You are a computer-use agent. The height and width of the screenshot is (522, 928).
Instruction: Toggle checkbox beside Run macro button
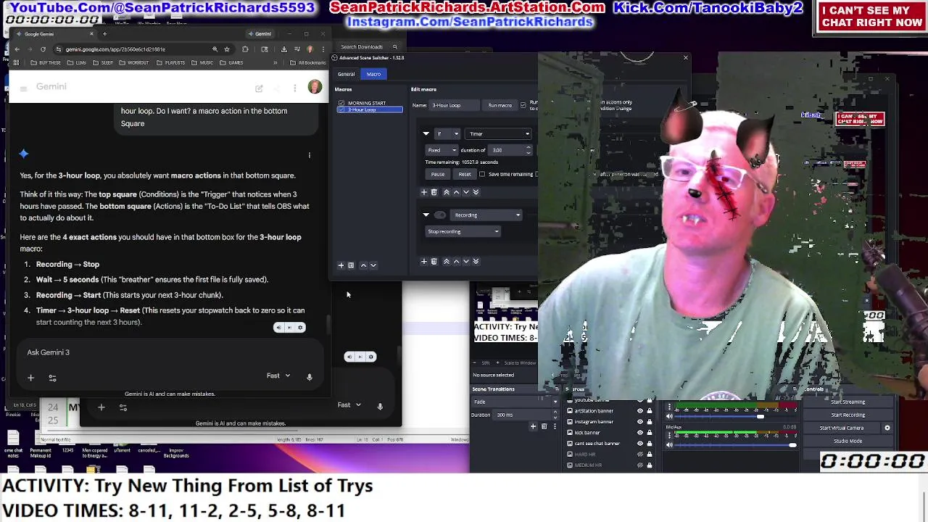[523, 105]
